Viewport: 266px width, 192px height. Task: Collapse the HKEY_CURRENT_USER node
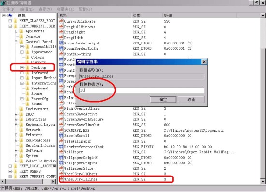pyautogui.click(x=10, y=26)
